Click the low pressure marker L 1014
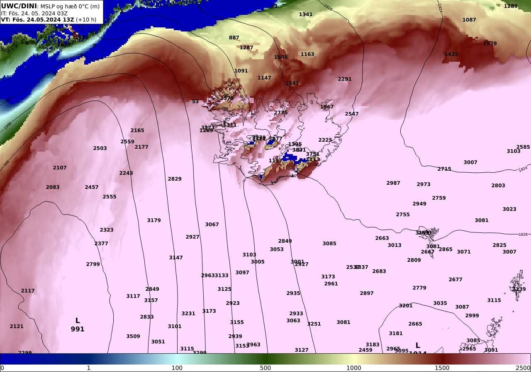Screen dimensions: 531x372 418,349
